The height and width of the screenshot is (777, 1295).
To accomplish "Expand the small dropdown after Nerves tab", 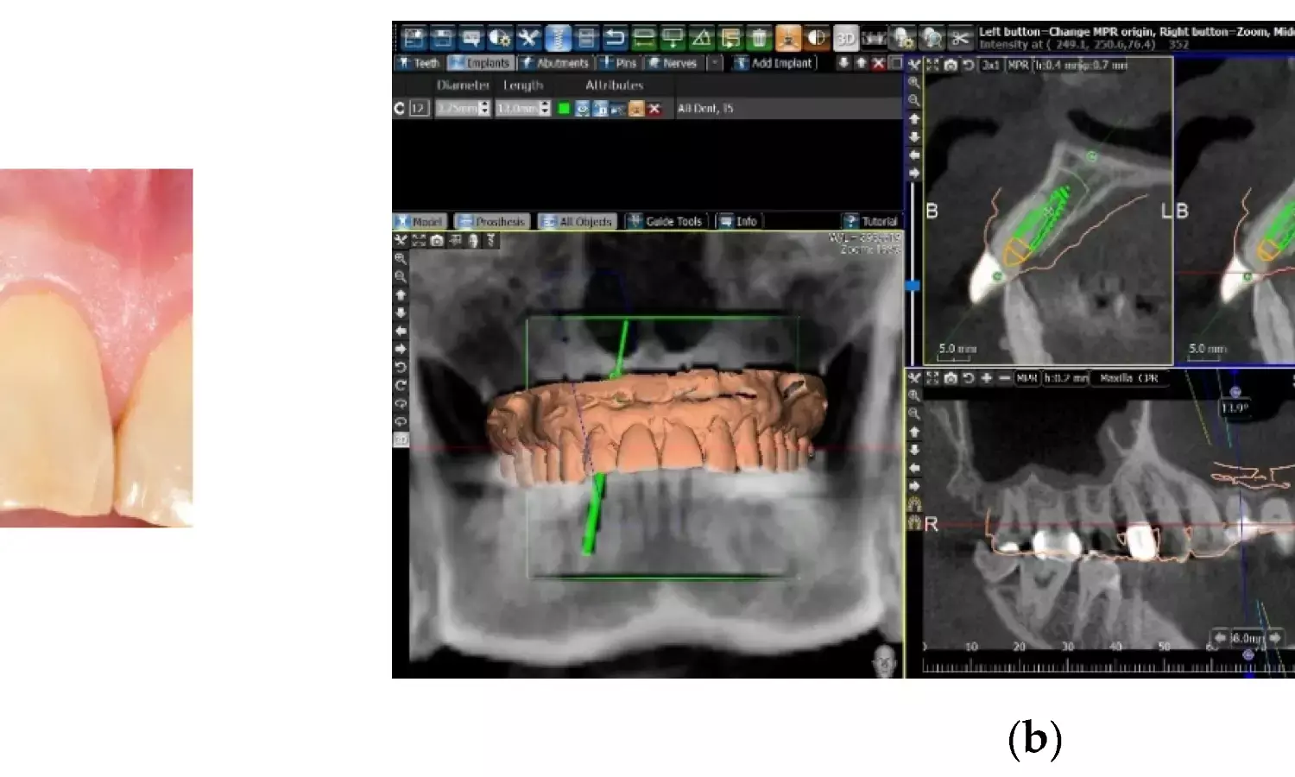I will coord(715,63).
